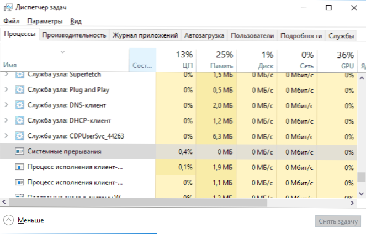This screenshot has height=234, width=366.
Task: Click sort chevron above Имя column
Action: tap(62, 52)
